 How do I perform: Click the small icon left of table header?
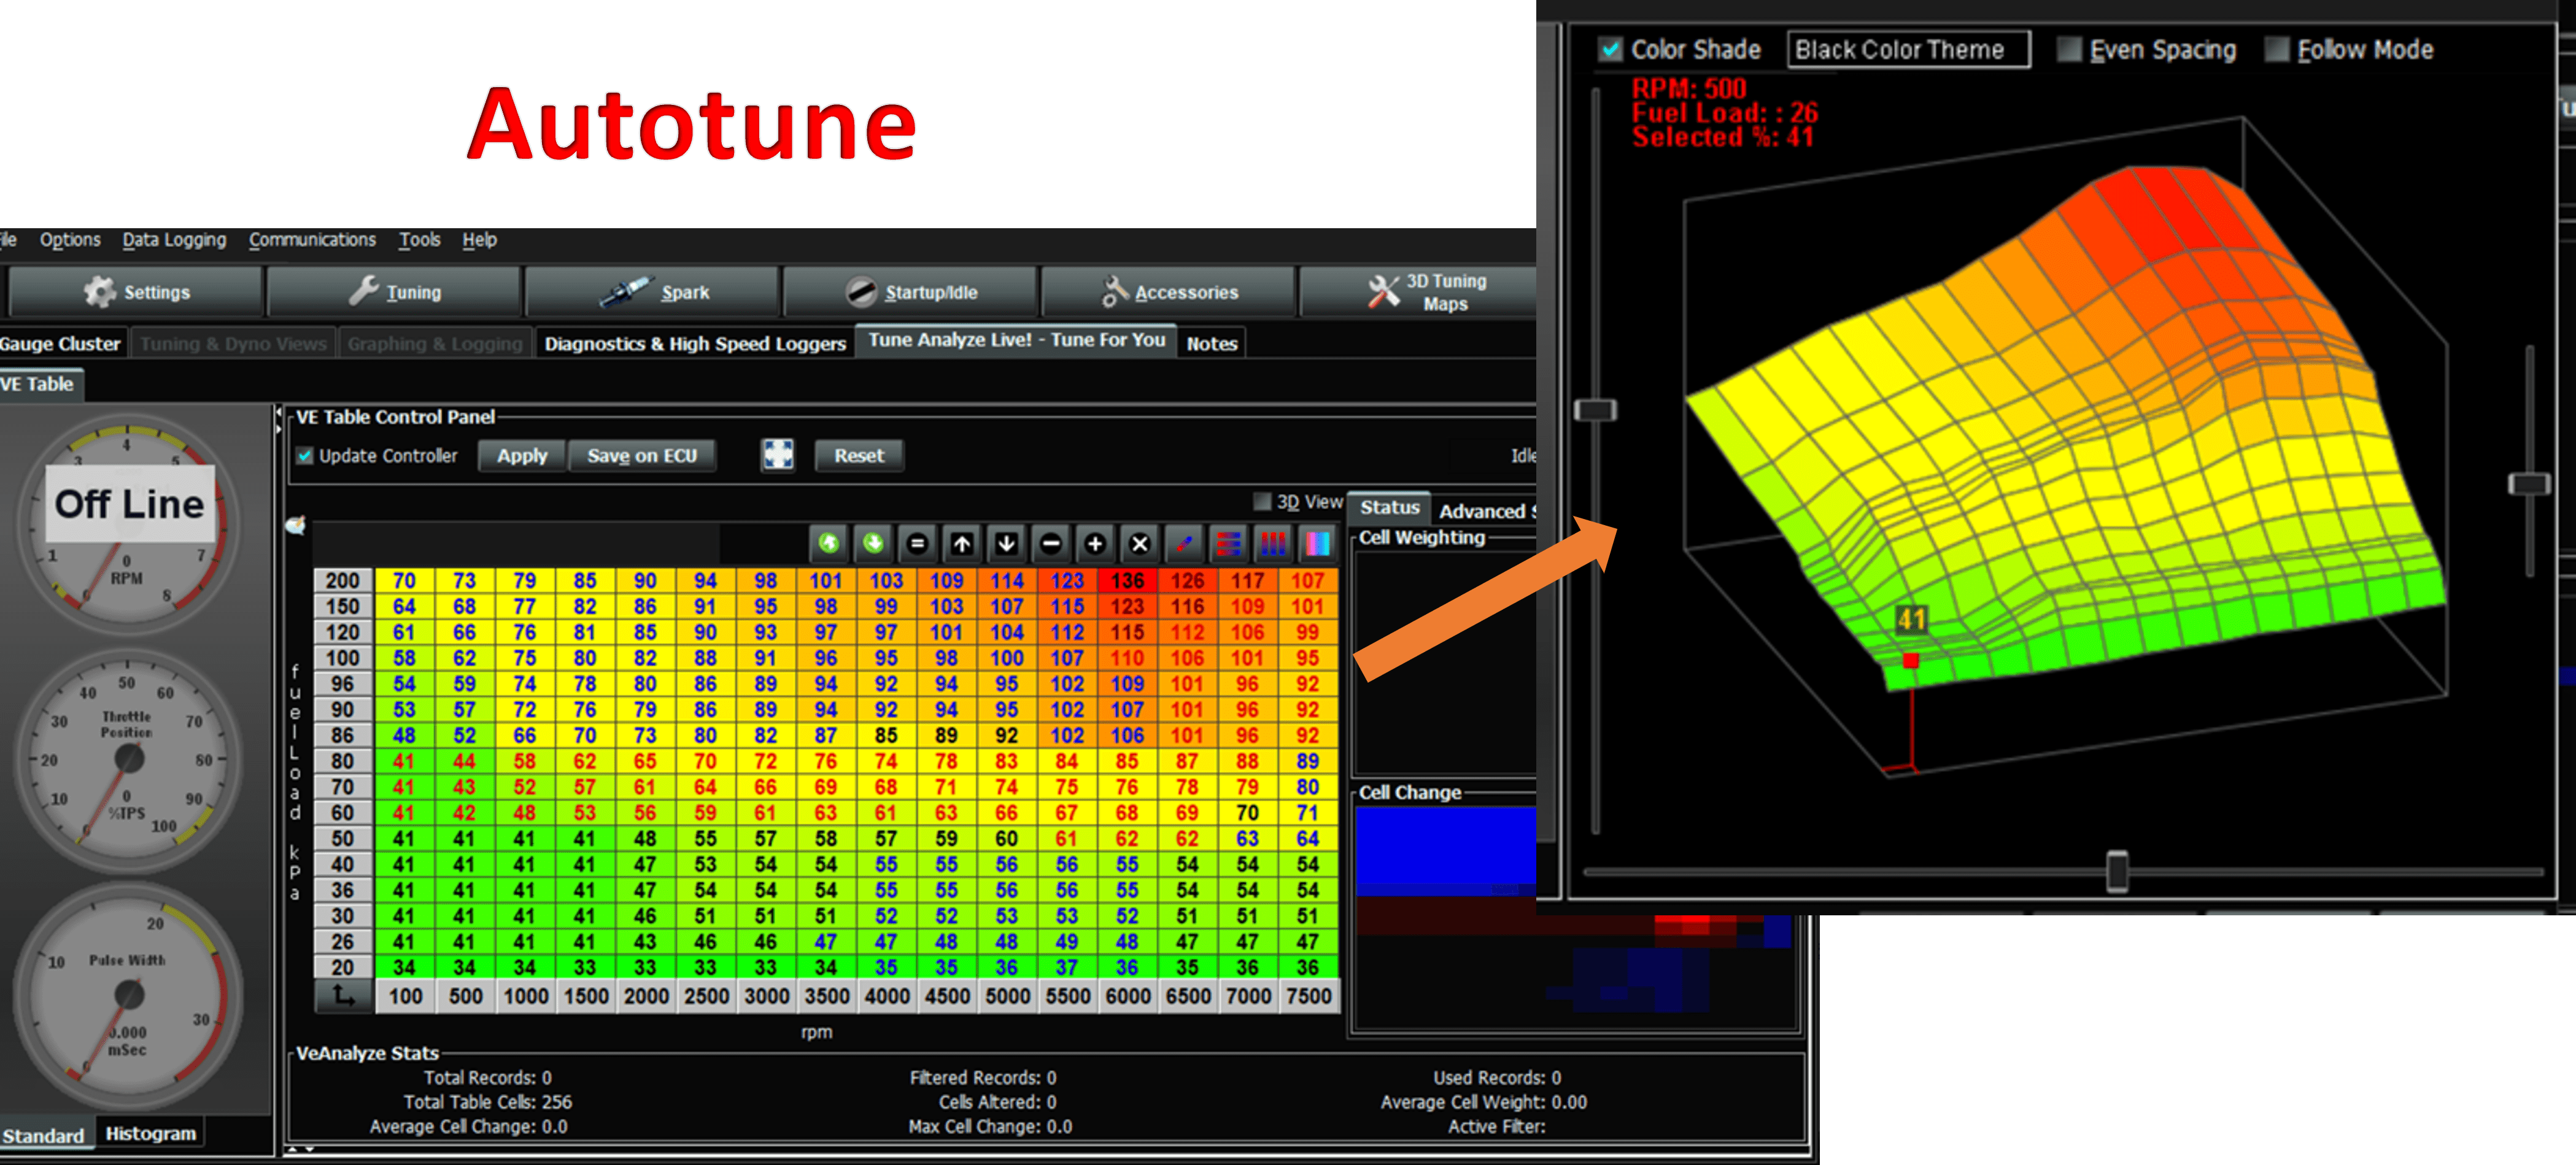(296, 526)
